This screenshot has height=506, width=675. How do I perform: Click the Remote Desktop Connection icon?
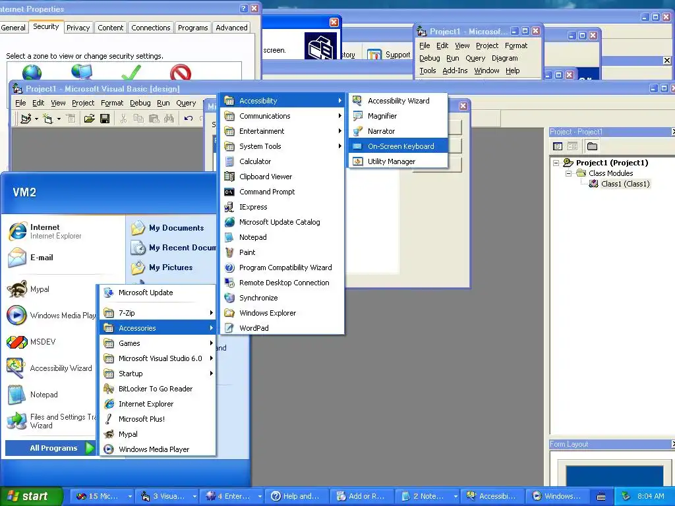[x=229, y=283]
